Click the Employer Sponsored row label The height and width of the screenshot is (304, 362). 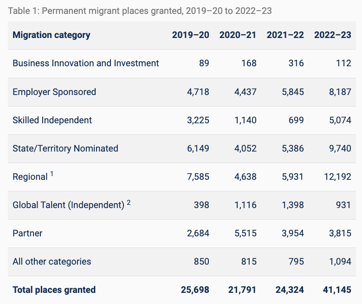tap(54, 92)
